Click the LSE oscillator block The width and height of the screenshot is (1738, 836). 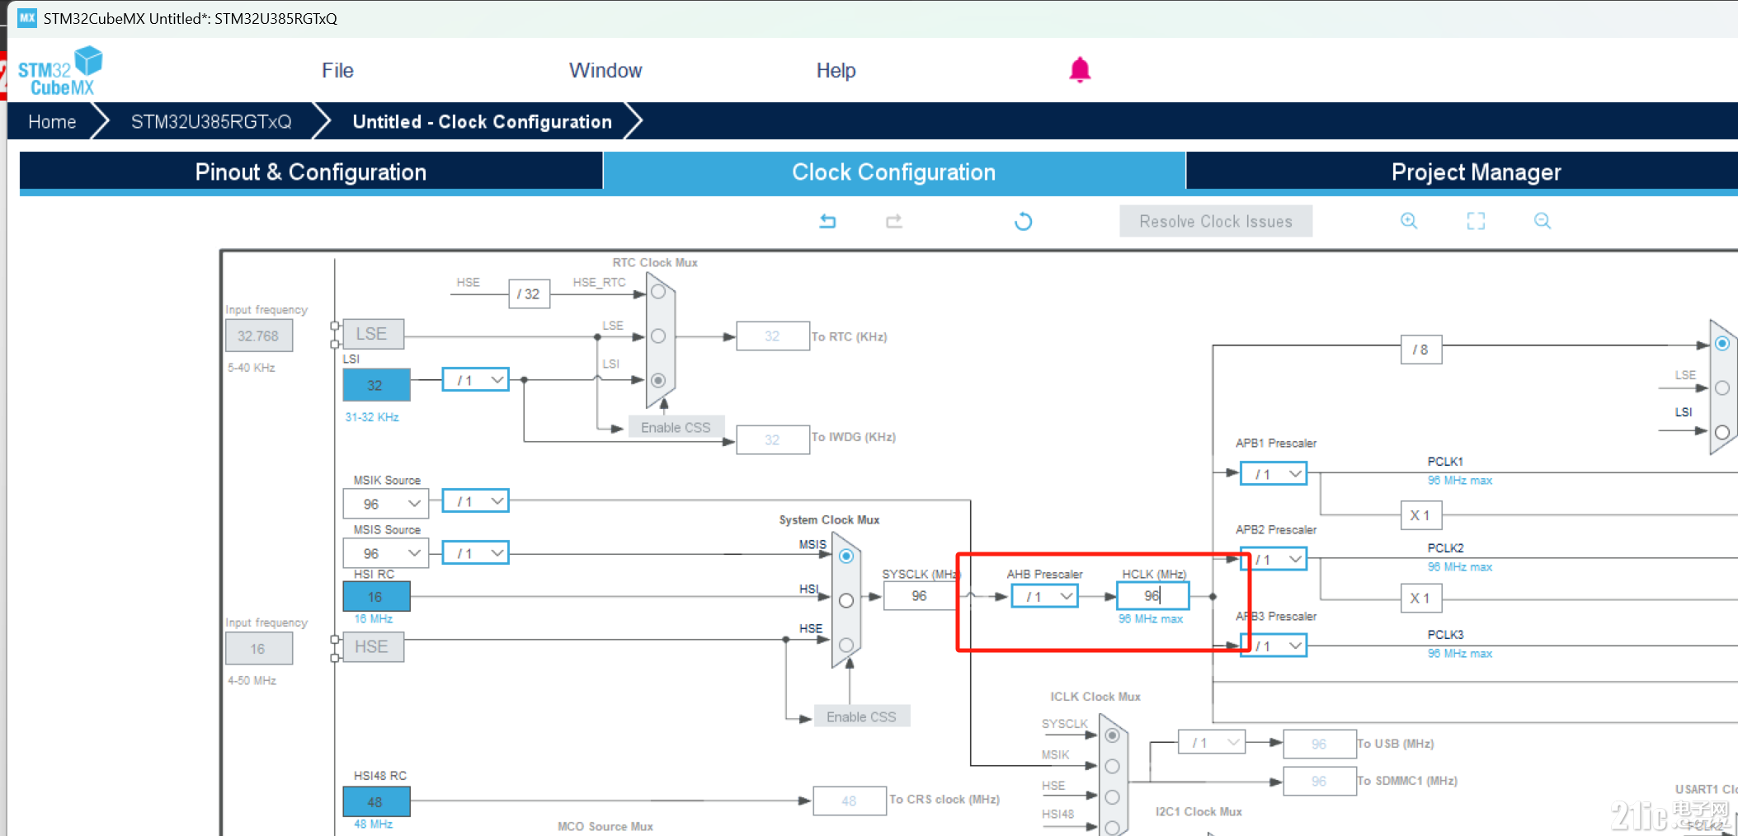[373, 334]
